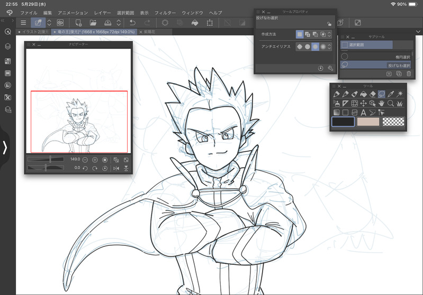Toggle the lock icon in Tool Property palette
Image resolution: width=423 pixels, height=295 pixels.
[329, 24]
